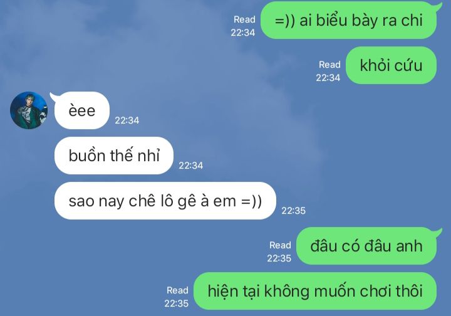
Task: Select the white 'èee' message bubble
Action: tap(82, 110)
